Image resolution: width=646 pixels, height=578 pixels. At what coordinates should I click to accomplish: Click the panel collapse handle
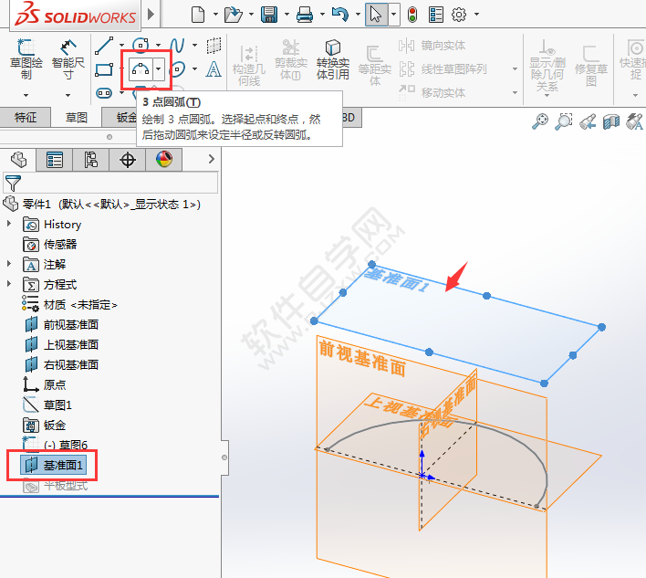[x=224, y=457]
